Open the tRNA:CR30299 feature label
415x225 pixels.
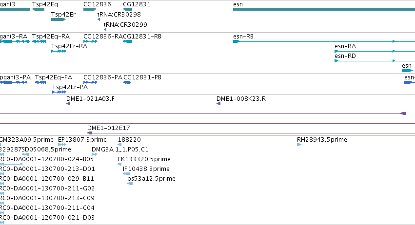coord(125,24)
